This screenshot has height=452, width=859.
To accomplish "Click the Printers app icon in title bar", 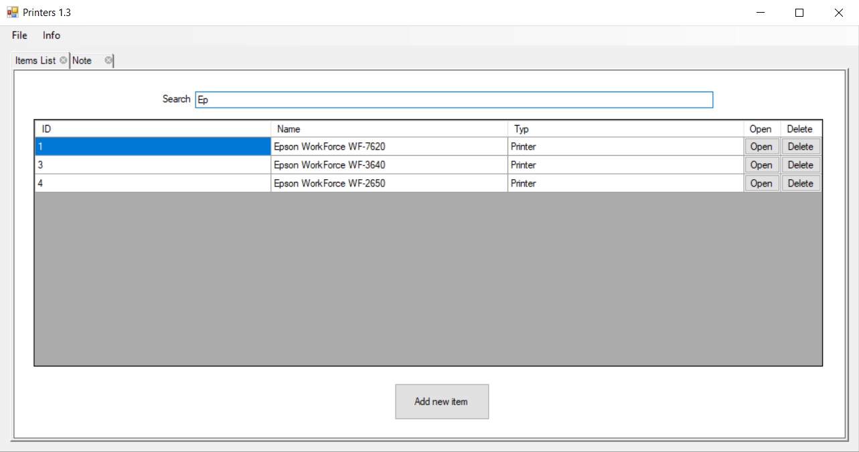I will (13, 12).
